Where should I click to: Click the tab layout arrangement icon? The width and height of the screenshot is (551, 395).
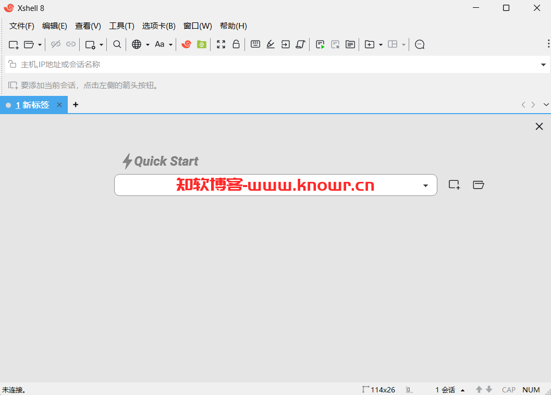[393, 44]
